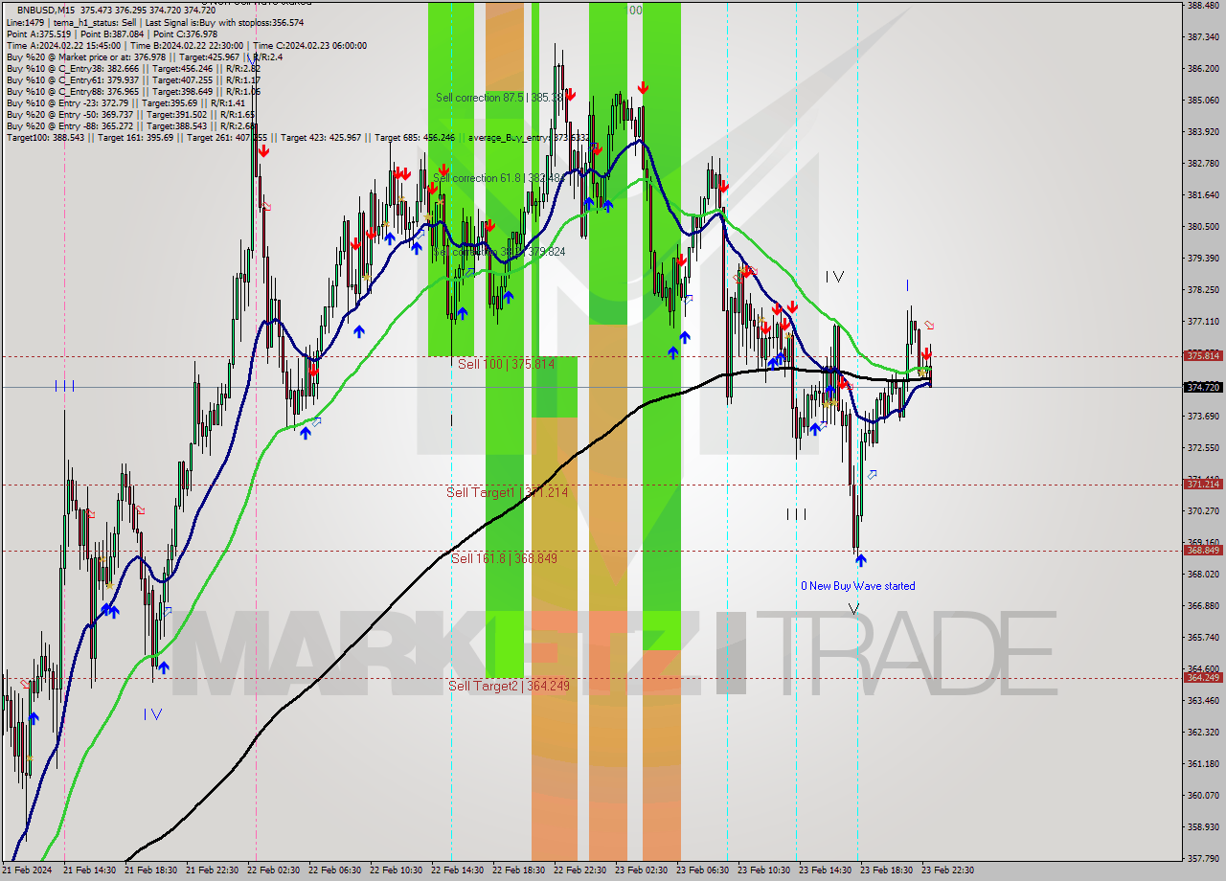Click the 'Buy %10 @ C_Entry61: 379.937' line

pyautogui.click(x=133, y=79)
